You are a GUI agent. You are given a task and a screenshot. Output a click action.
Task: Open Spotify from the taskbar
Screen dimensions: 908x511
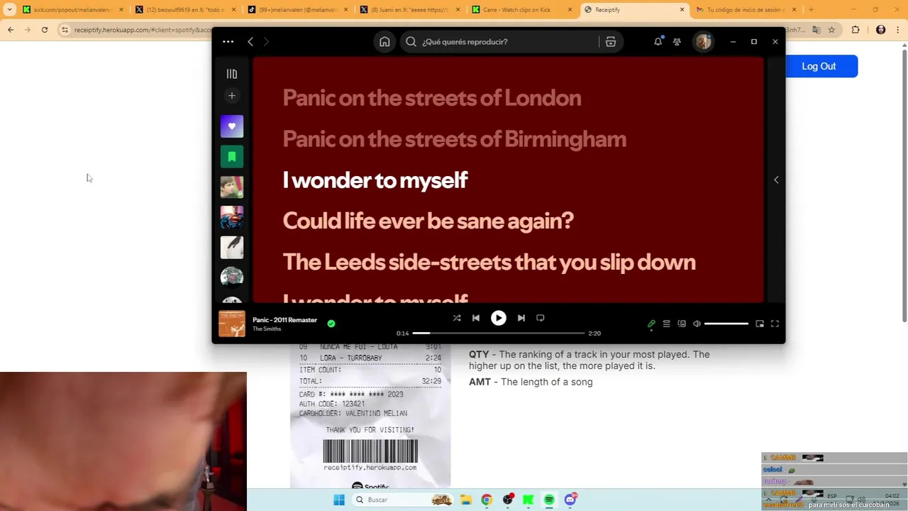[549, 500]
